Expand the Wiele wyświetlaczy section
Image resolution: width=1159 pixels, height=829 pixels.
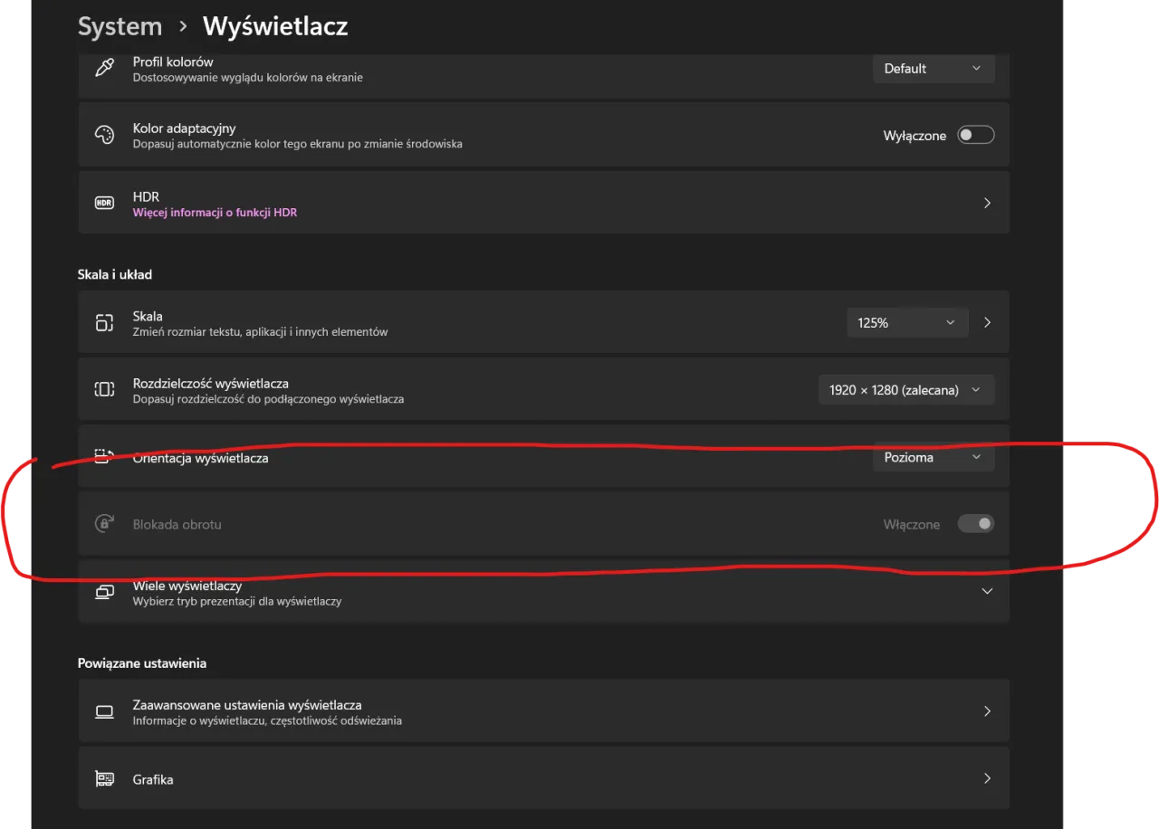pyautogui.click(x=987, y=591)
